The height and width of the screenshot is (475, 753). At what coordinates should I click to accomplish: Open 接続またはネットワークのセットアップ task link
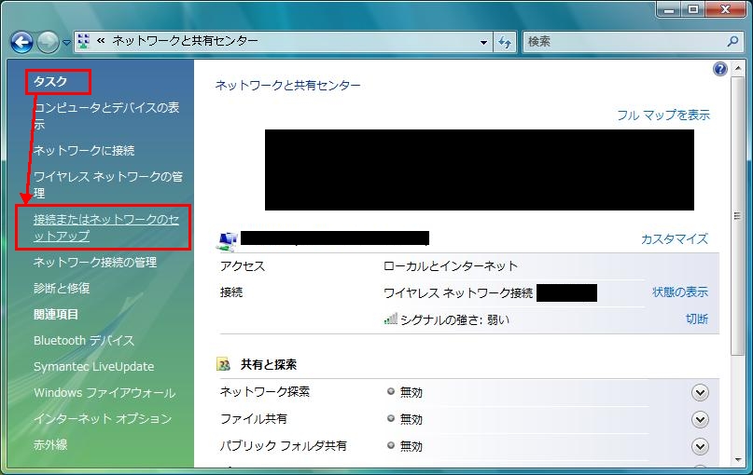(x=105, y=228)
